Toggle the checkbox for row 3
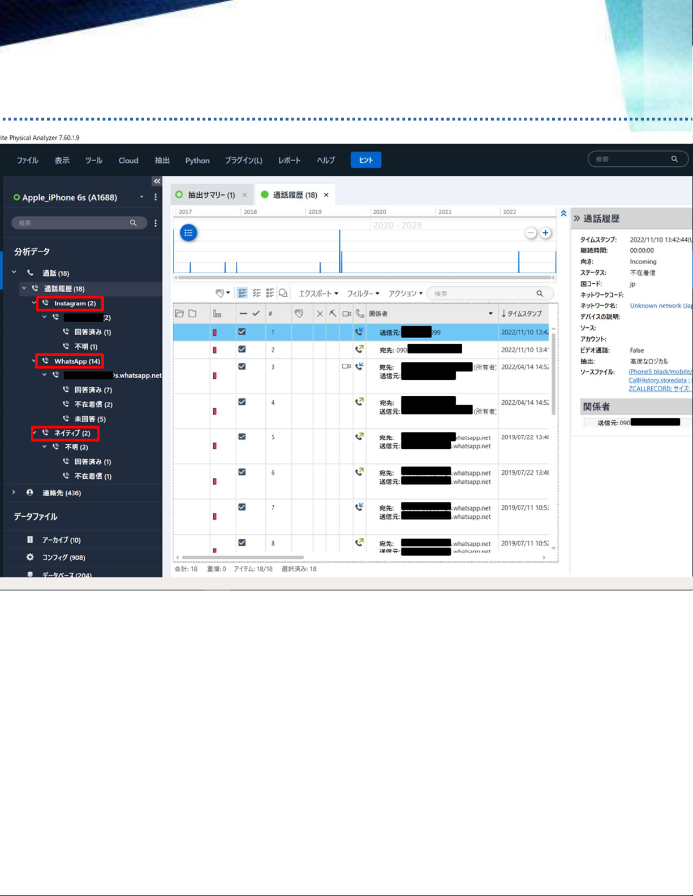Viewport: 693px width, 896px height. coord(242,366)
